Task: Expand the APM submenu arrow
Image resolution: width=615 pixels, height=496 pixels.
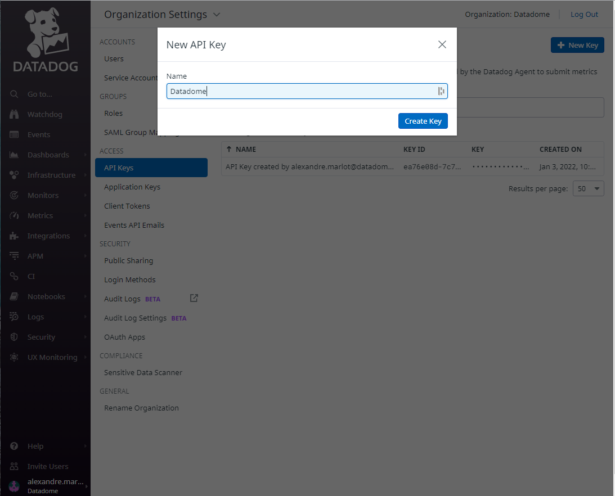Action: coord(85,256)
